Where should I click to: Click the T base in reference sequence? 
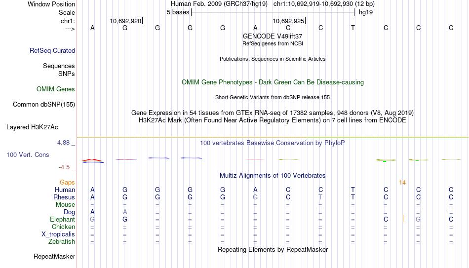353,28
